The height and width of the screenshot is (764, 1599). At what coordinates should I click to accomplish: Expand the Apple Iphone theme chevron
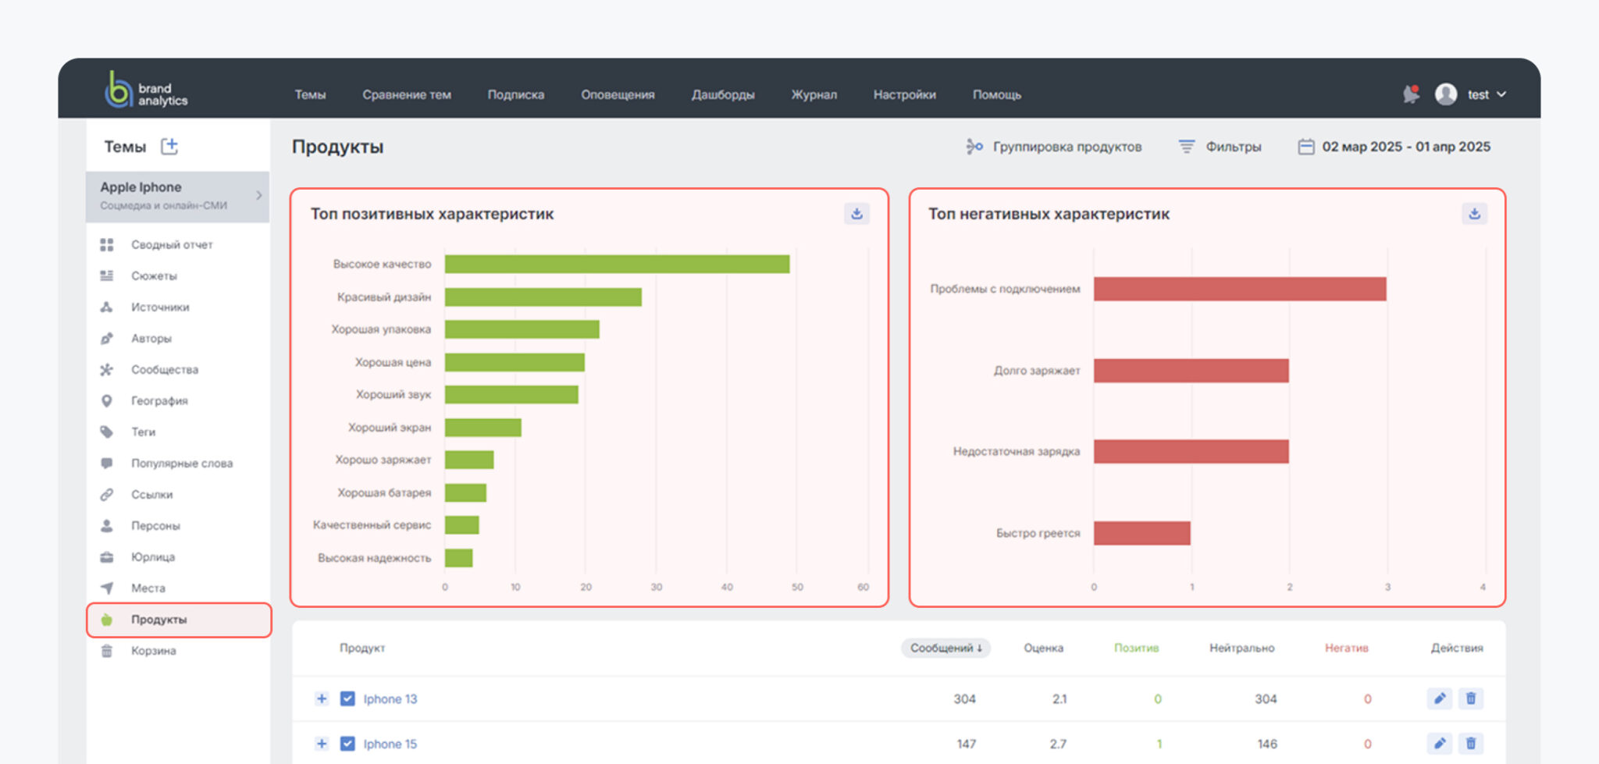click(259, 196)
